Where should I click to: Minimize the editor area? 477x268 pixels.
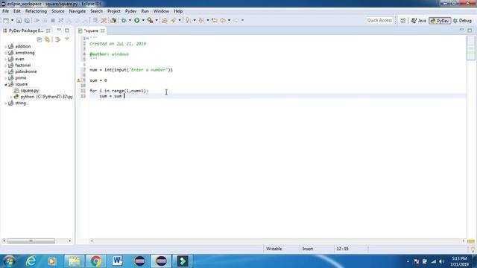(462, 30)
